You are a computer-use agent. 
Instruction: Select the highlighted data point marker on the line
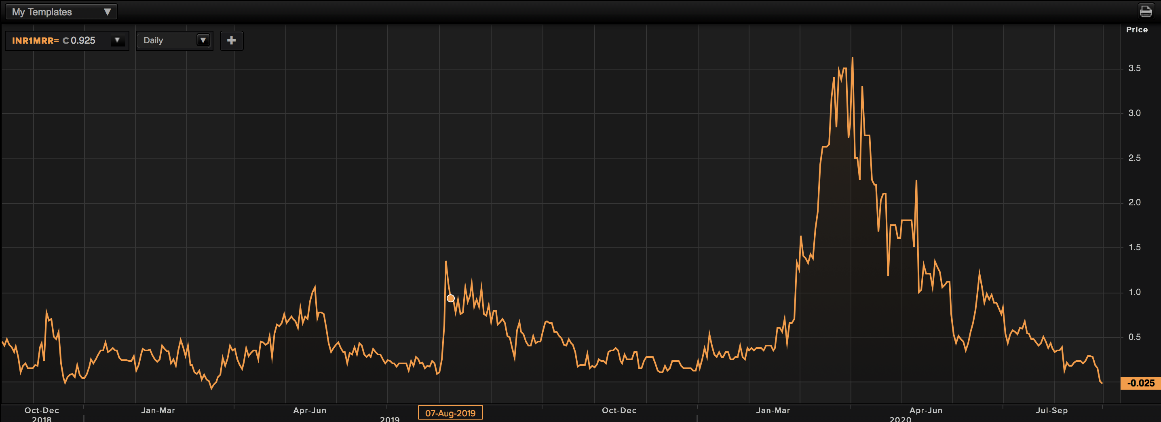pos(450,298)
